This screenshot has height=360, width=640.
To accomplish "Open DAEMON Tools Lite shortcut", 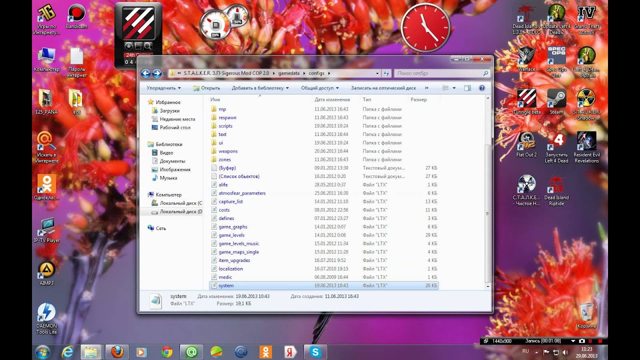I will tap(46, 318).
